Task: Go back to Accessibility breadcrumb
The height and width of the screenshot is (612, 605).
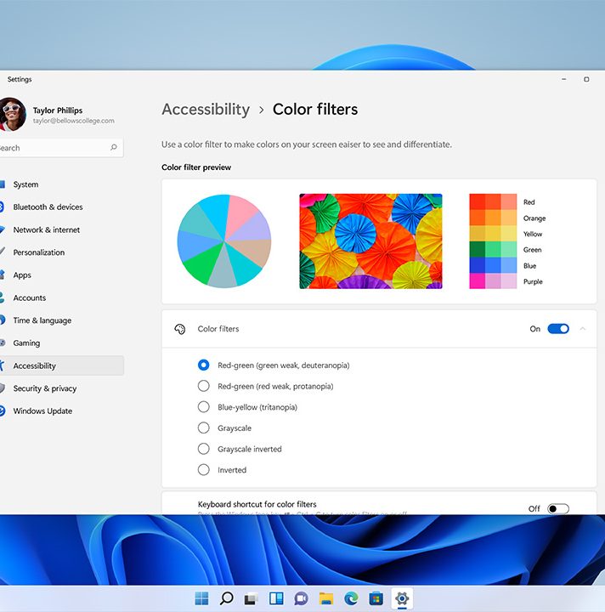Action: pyautogui.click(x=206, y=110)
